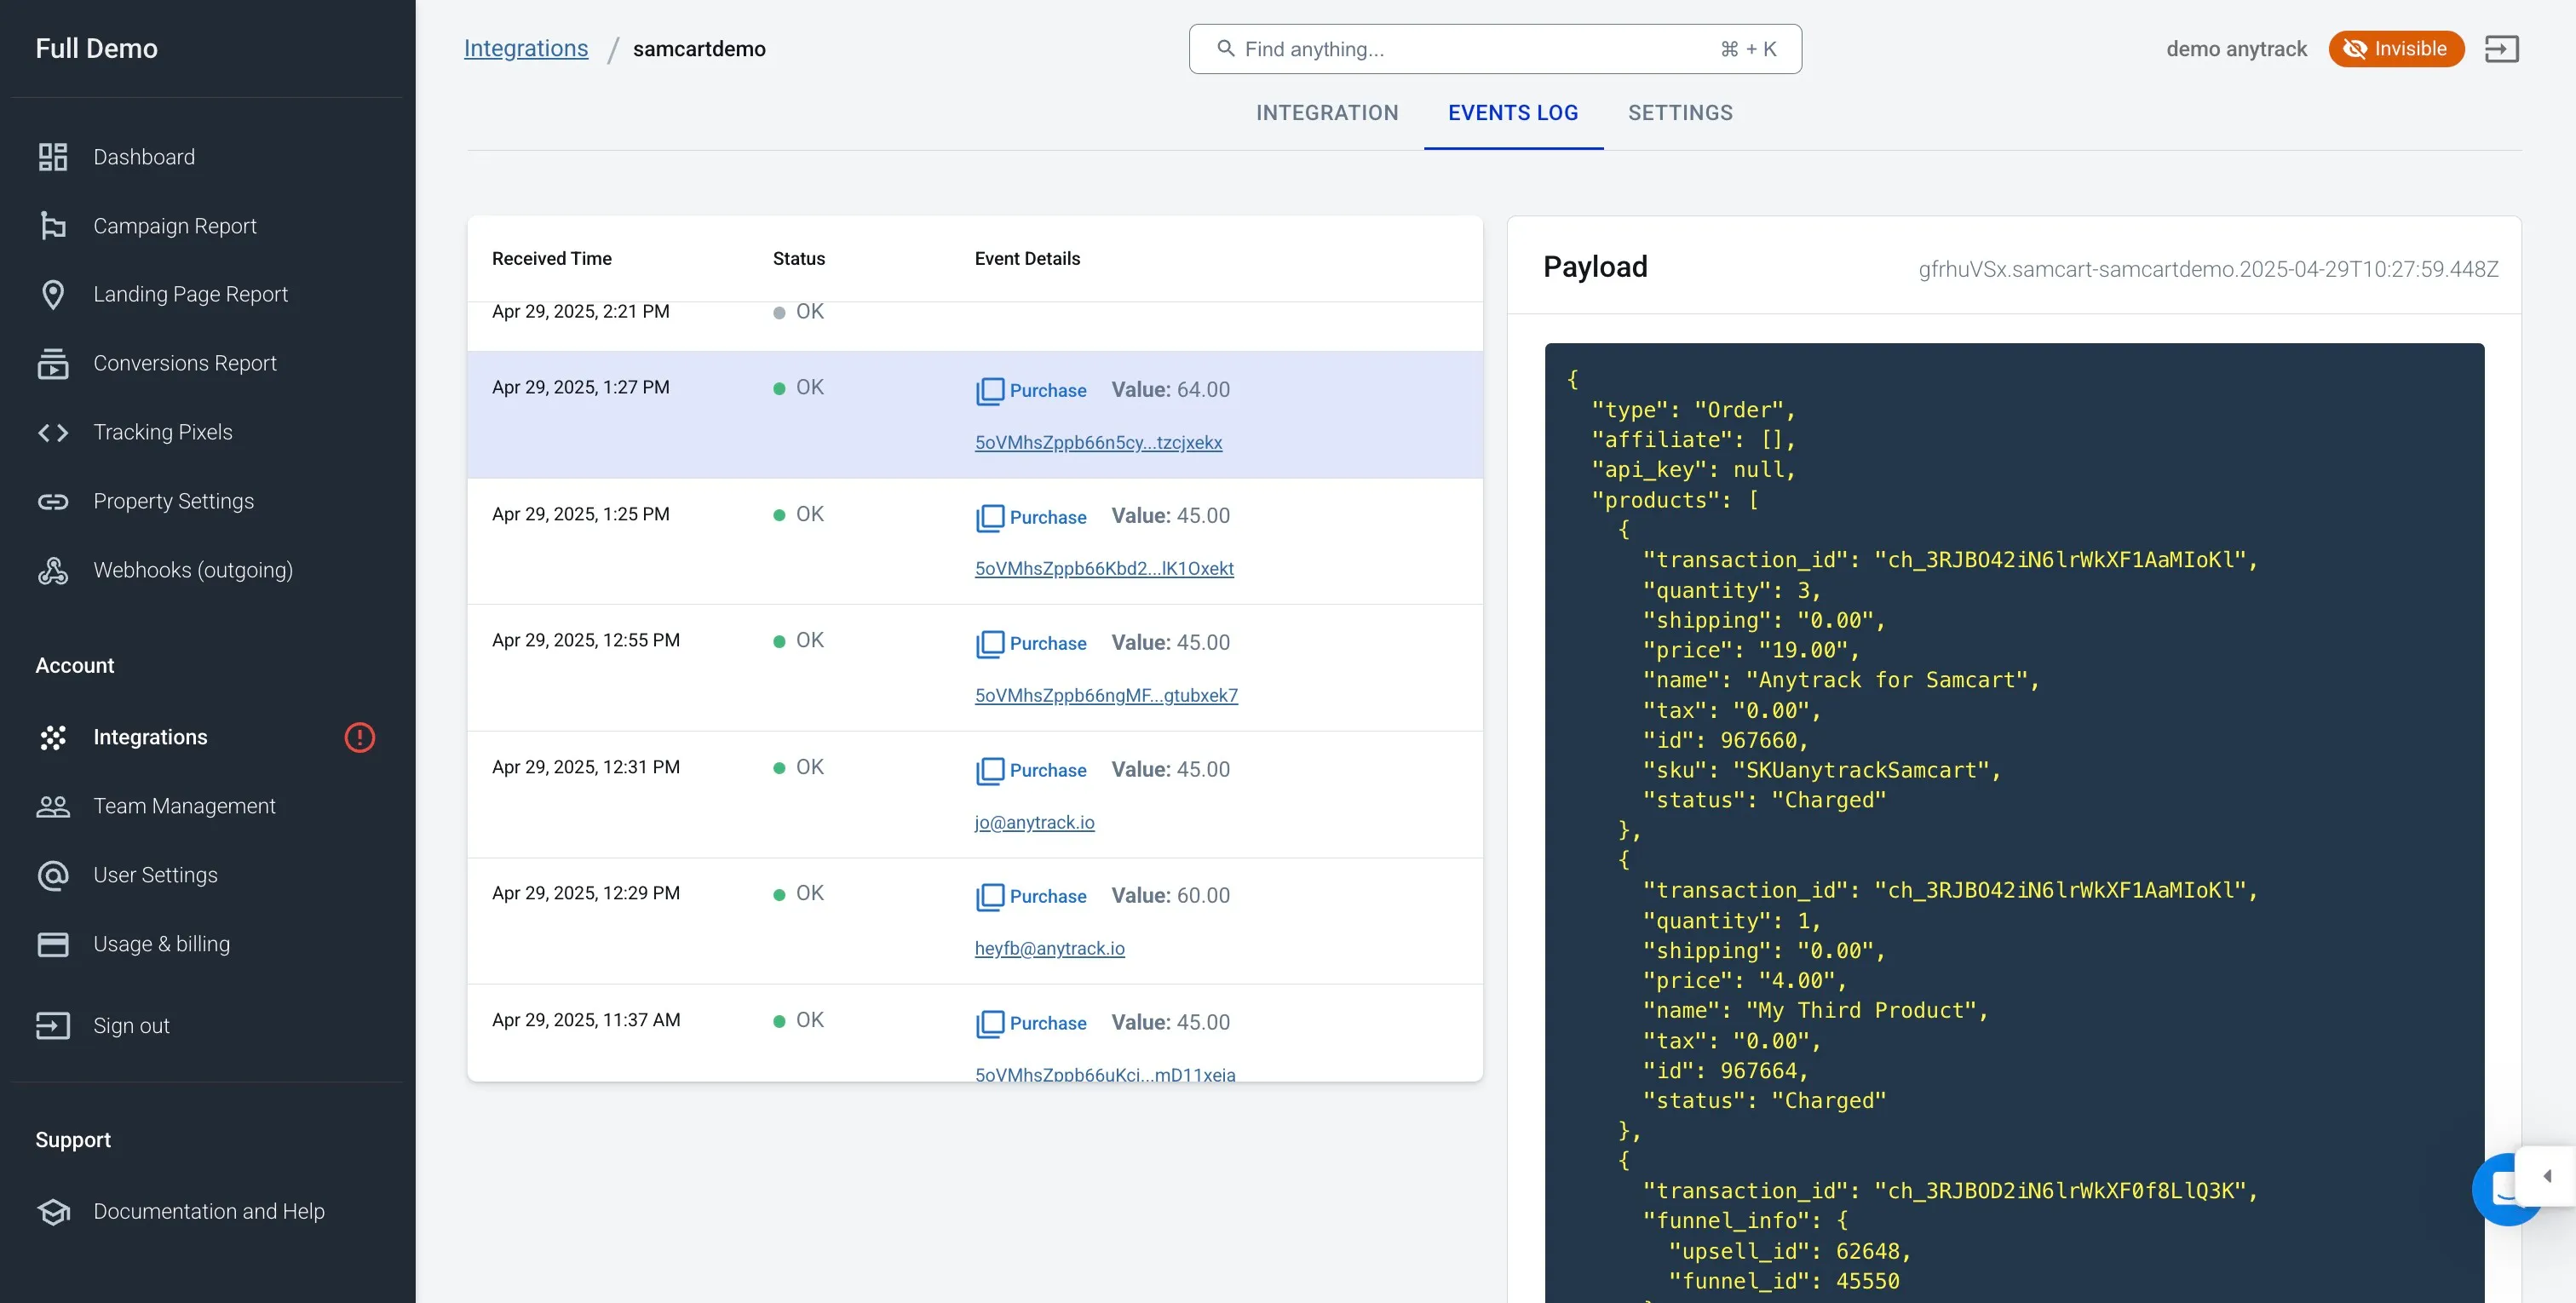Screen dimensions: 2576x1303
Task: Click the Landing Page Report label
Action: (190, 295)
